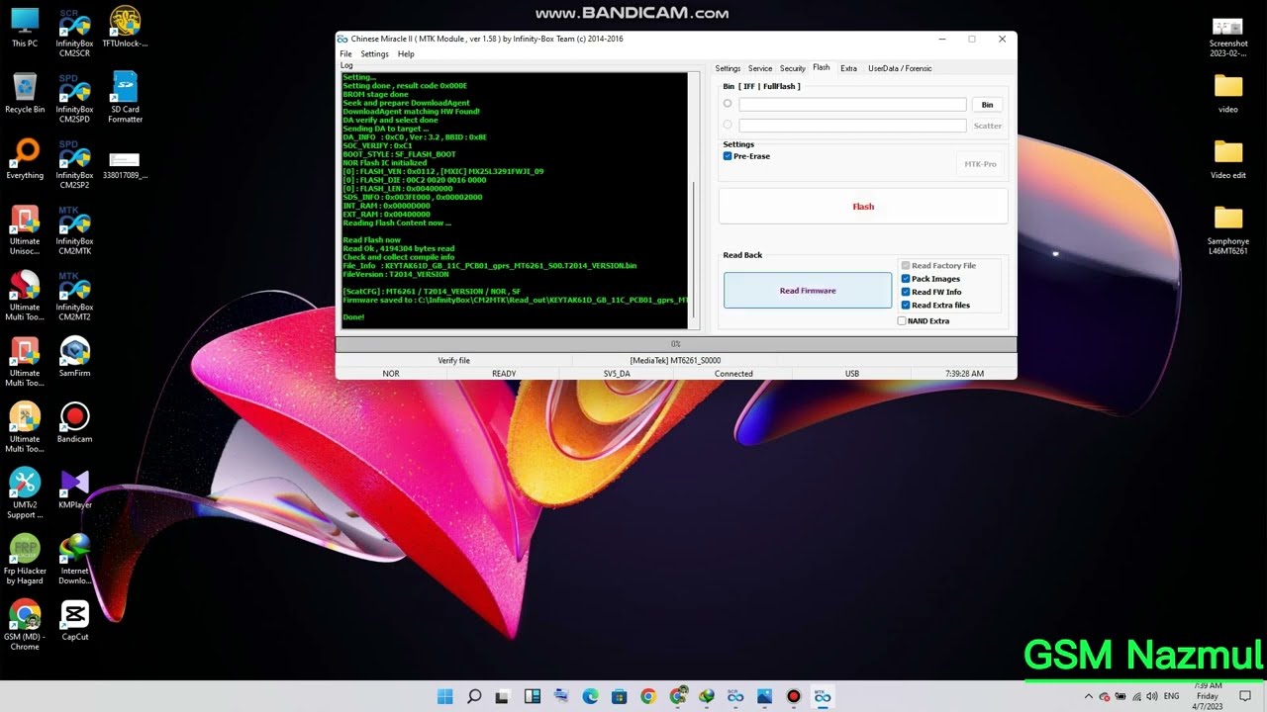Image resolution: width=1267 pixels, height=712 pixels.
Task: Click the 0% progress bar
Action: tap(676, 344)
